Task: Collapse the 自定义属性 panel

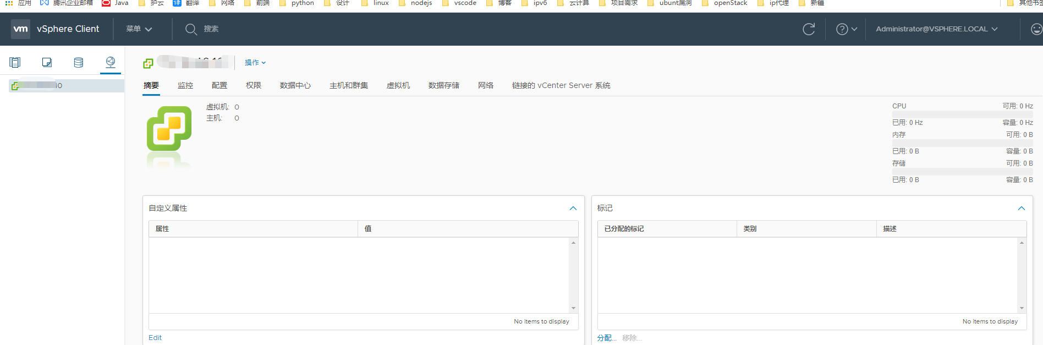Action: tap(573, 209)
